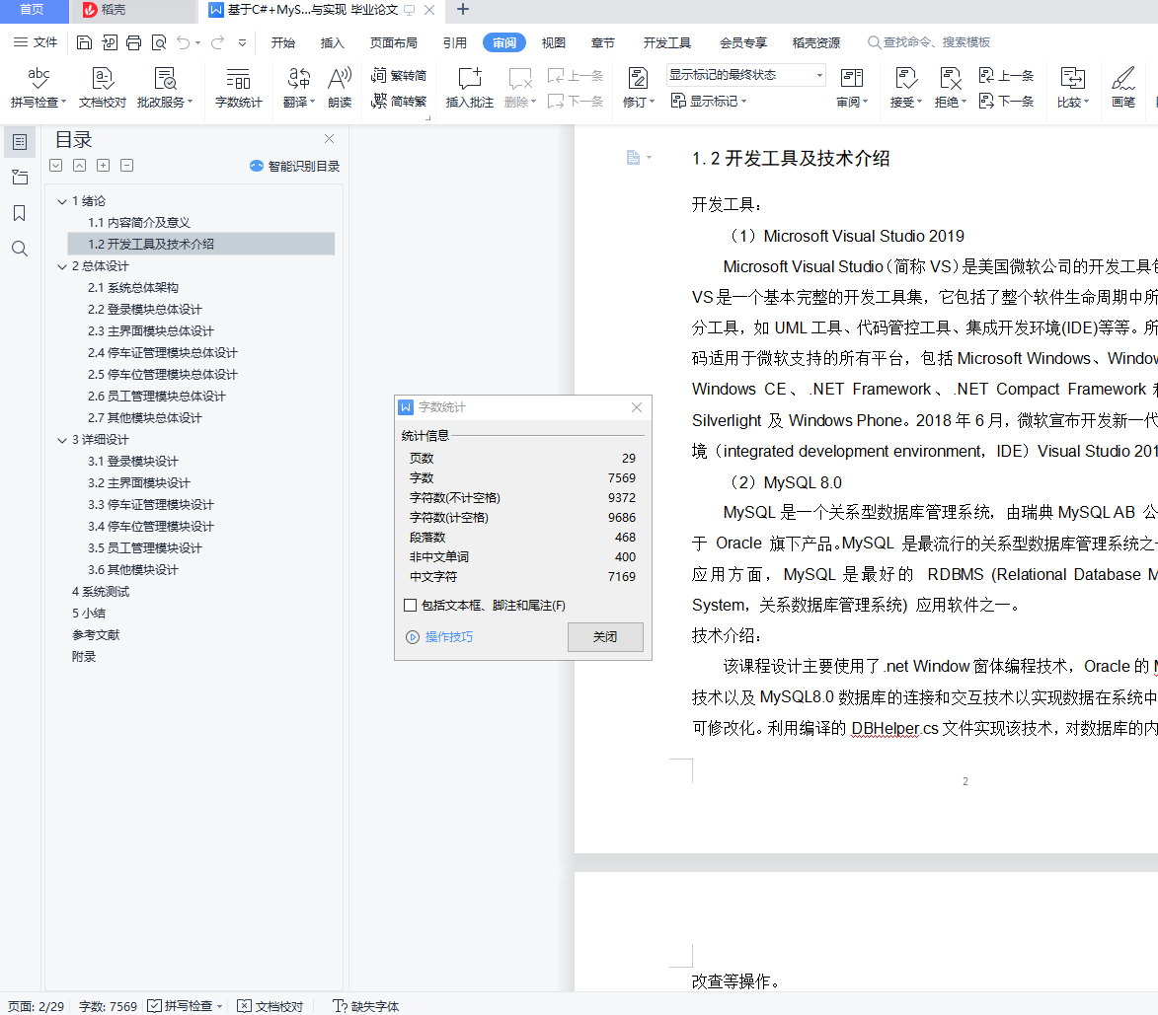Collapse the 1 绪论 tree node

[x=62, y=201]
